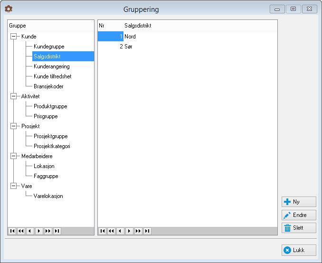Select the Medarbeidere parent node label
The height and width of the screenshot is (263, 322).
[x=37, y=156]
